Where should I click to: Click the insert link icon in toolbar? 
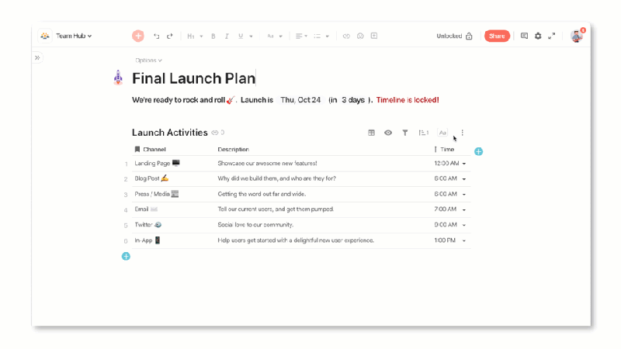[346, 36]
